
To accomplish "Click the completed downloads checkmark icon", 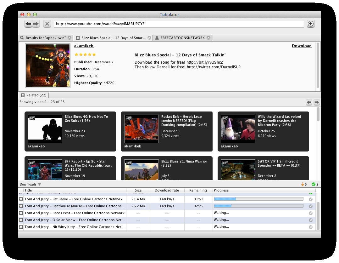I will 313,184.
